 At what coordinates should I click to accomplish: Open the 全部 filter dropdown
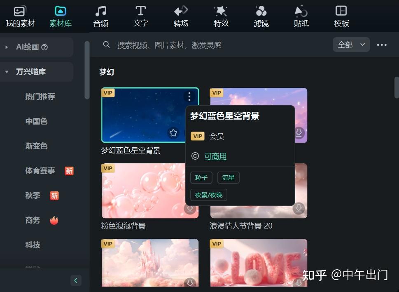pos(351,45)
